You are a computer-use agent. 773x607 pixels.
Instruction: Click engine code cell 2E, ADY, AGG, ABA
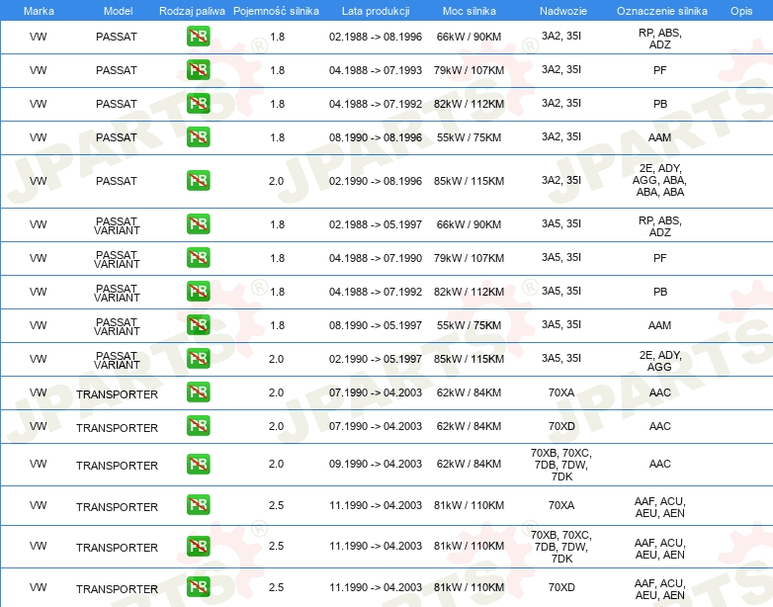659,181
